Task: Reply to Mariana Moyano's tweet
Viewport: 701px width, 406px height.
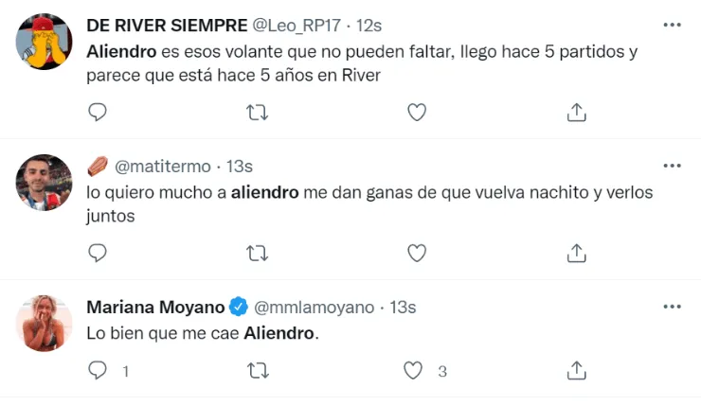Action: point(97,371)
